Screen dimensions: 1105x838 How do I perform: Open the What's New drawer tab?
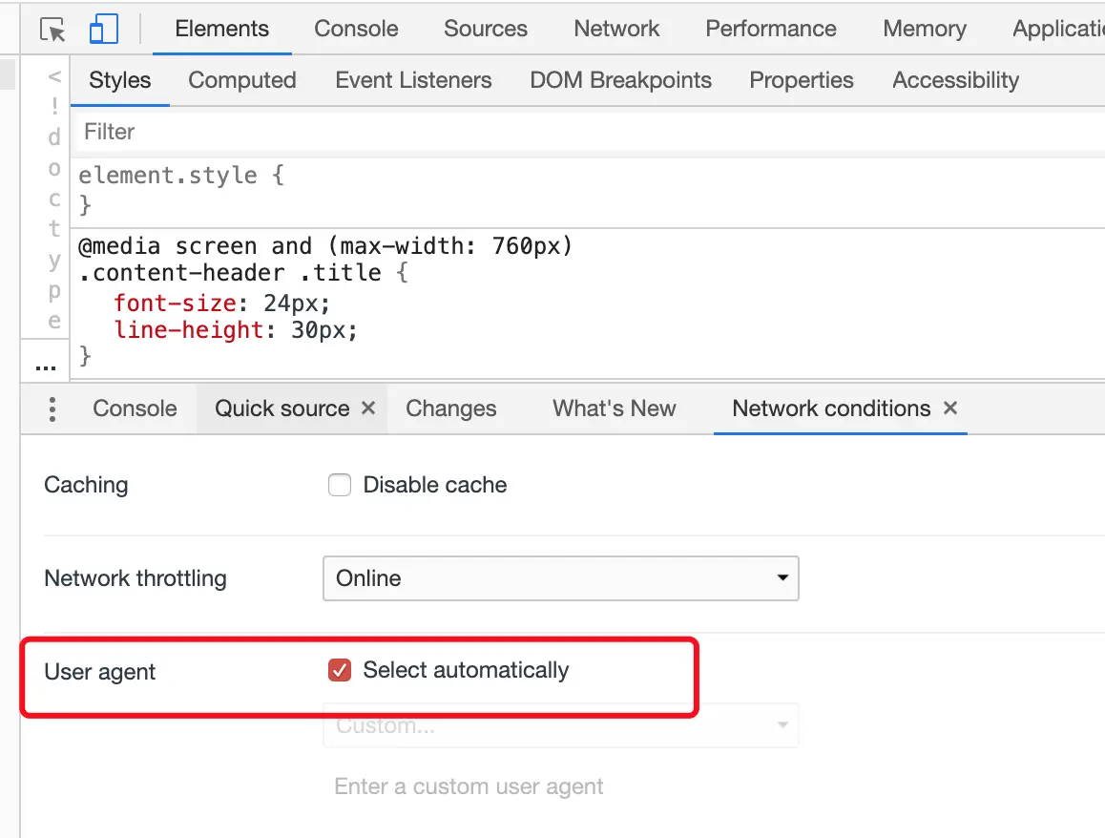pyautogui.click(x=614, y=409)
